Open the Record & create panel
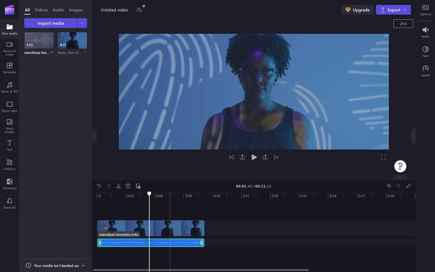435x272 pixels. tap(10, 48)
